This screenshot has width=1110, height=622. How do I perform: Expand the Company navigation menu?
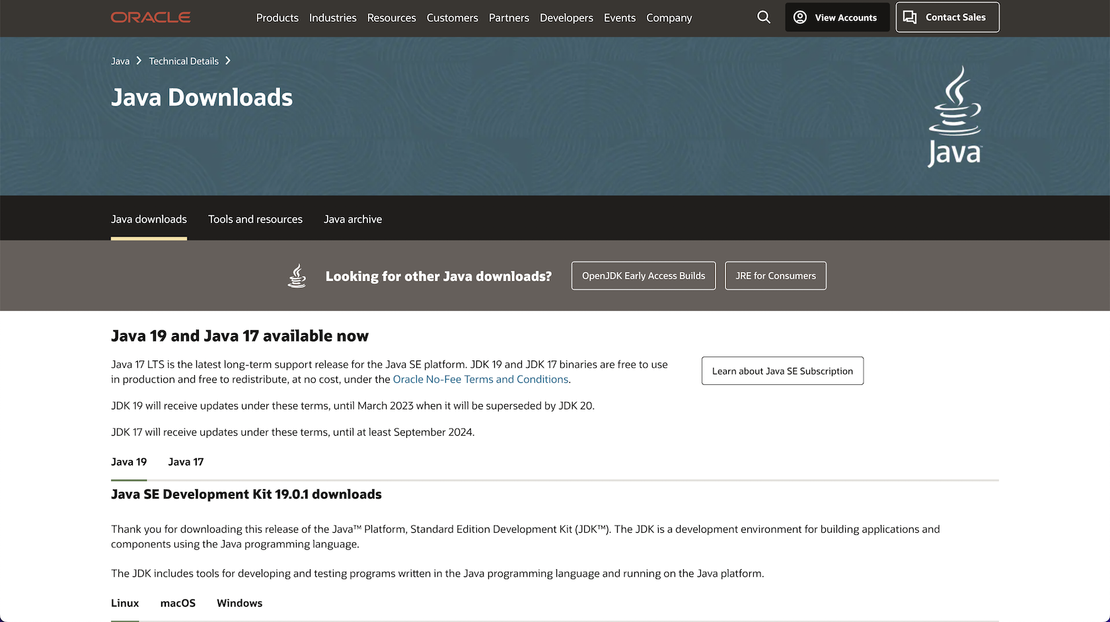point(669,18)
